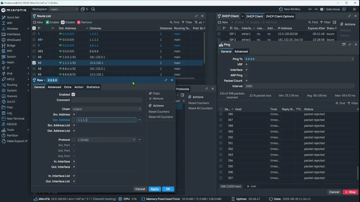Image resolution: width=360 pixels, height=202 pixels.
Task: Switch to Statistics tab in Raw rule
Action: (93, 87)
